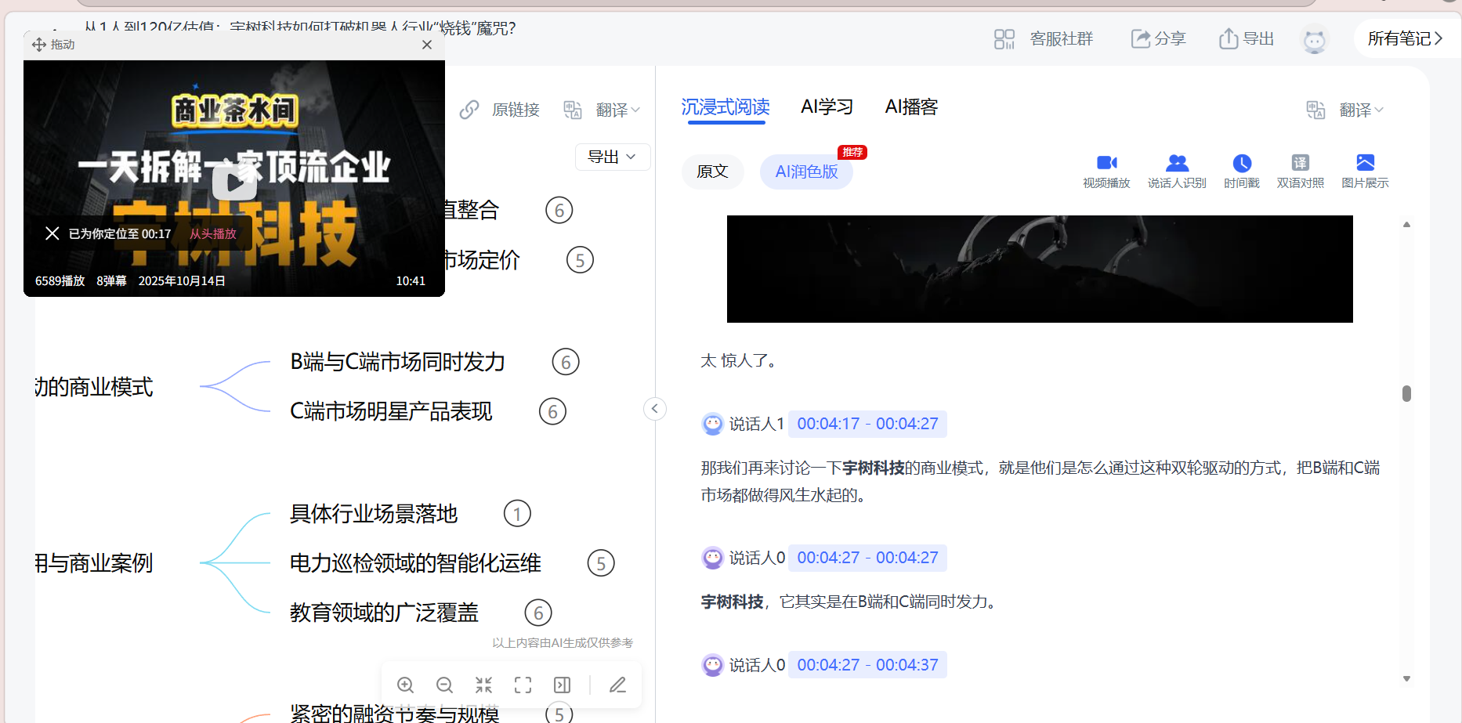
Task: Expand count badge of 教育领域的广泛覆盖
Action: click(x=538, y=613)
